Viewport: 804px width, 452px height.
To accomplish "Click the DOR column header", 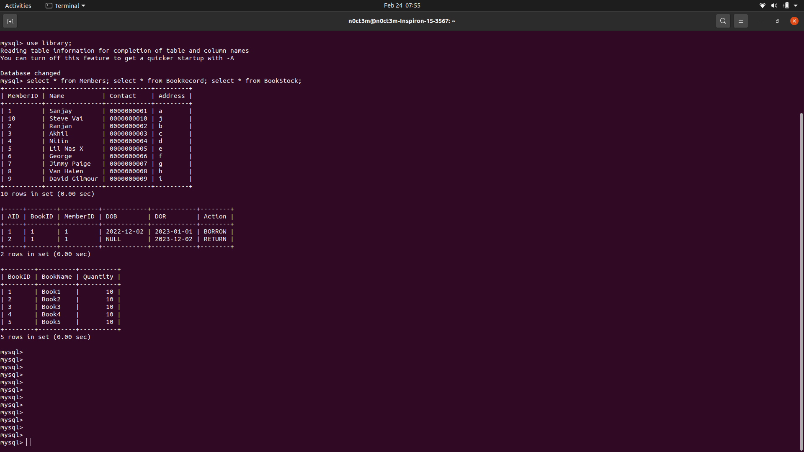I will 160,216.
